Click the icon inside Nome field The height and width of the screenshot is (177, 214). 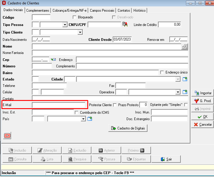(x=185, y=47)
